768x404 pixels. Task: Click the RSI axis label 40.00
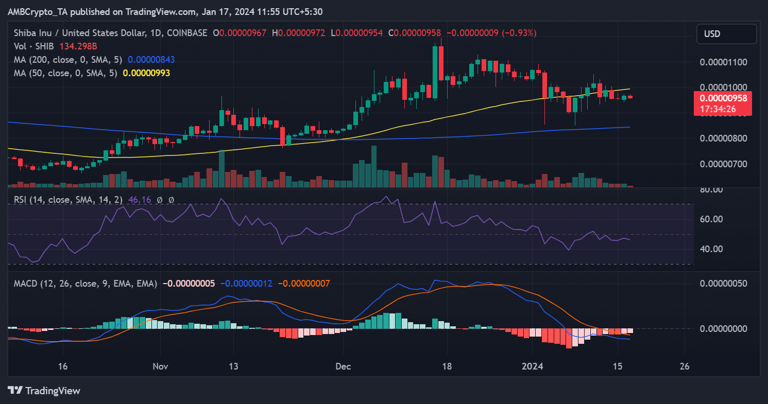click(x=712, y=249)
